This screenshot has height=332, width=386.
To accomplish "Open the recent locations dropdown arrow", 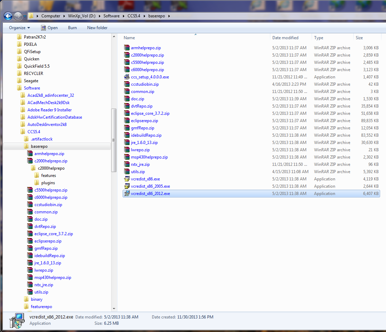I will pyautogui.click(x=24, y=16).
